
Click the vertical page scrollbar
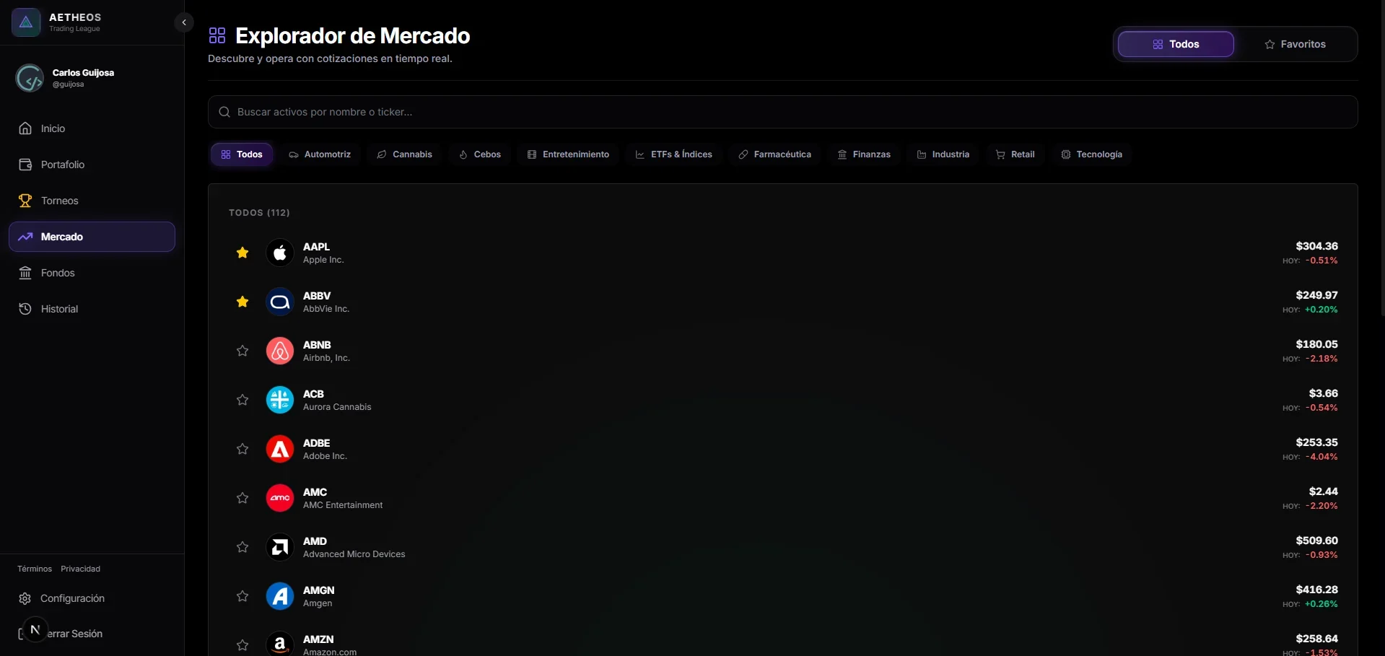click(1382, 159)
